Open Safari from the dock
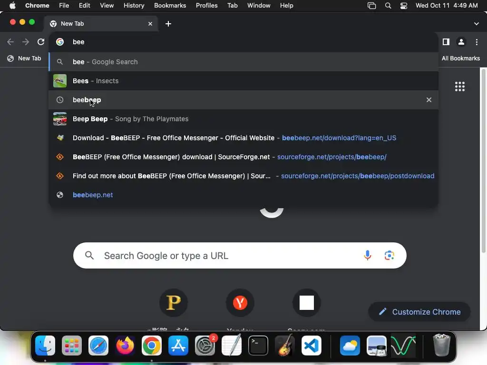 click(x=98, y=346)
